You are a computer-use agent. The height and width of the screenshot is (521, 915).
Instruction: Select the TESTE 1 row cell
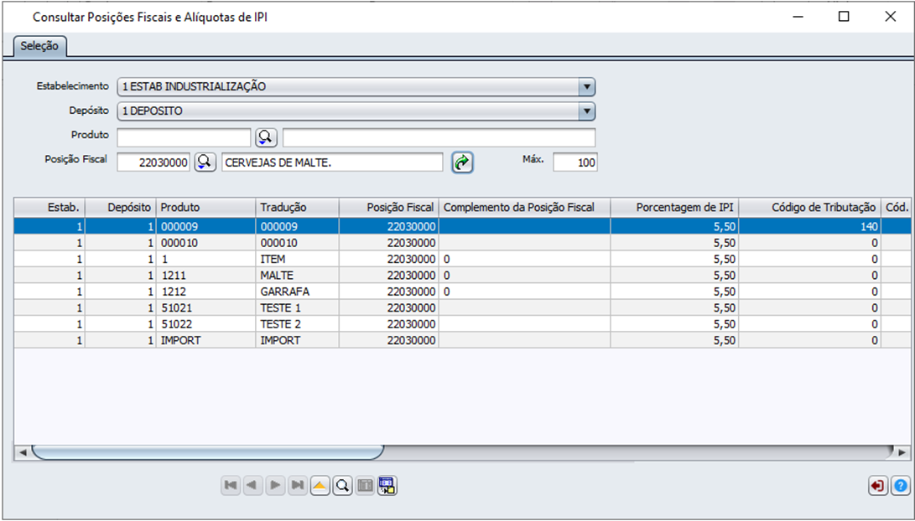coord(297,307)
